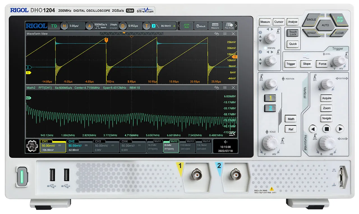
Task: Select the Math2 FFT tab
Action: [x=171, y=146]
